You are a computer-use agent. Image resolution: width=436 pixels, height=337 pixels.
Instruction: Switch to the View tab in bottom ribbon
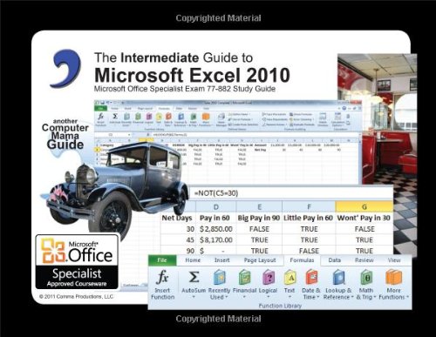[x=394, y=260]
